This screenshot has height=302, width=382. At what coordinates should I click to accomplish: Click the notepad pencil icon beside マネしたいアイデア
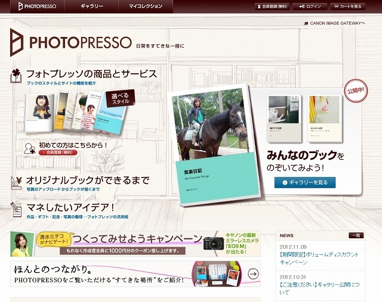pos(16,210)
